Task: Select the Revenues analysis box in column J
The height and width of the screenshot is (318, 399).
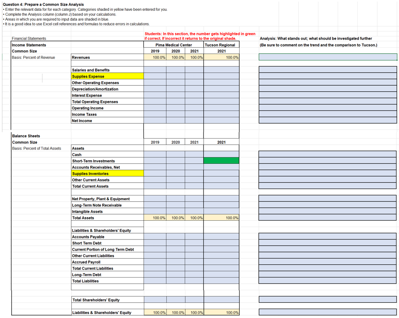Action: click(328, 57)
